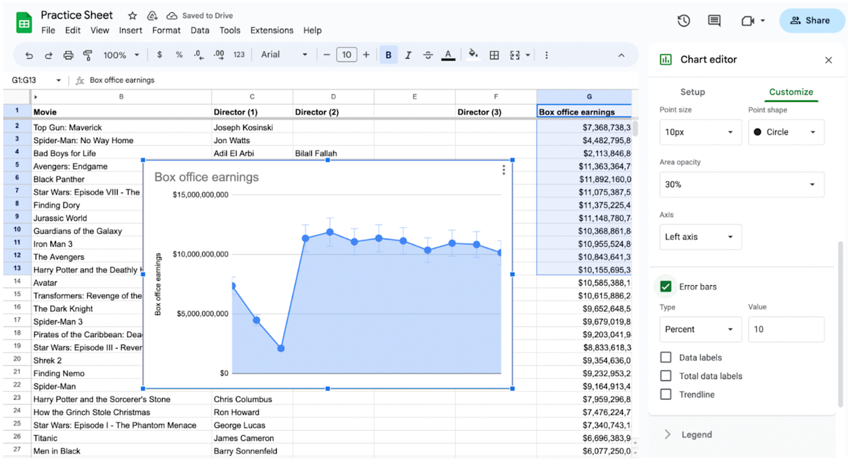
Task: Open the Data menu
Action: click(200, 31)
